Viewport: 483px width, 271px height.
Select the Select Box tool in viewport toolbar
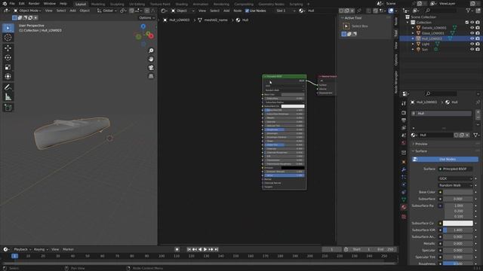click(8, 28)
